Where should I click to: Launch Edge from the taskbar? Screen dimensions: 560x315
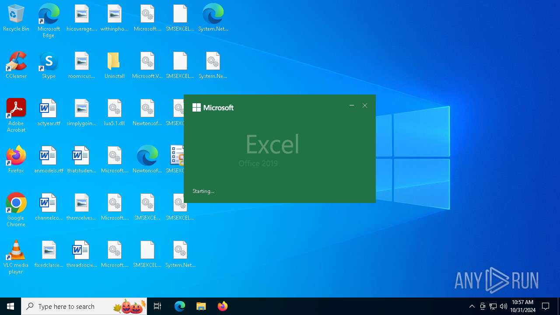pos(180,306)
